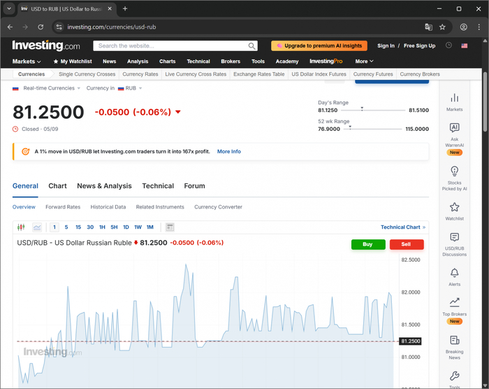This screenshot has height=389, width=489.
Task: Click the Day's Range slider marker
Action: 362,108
